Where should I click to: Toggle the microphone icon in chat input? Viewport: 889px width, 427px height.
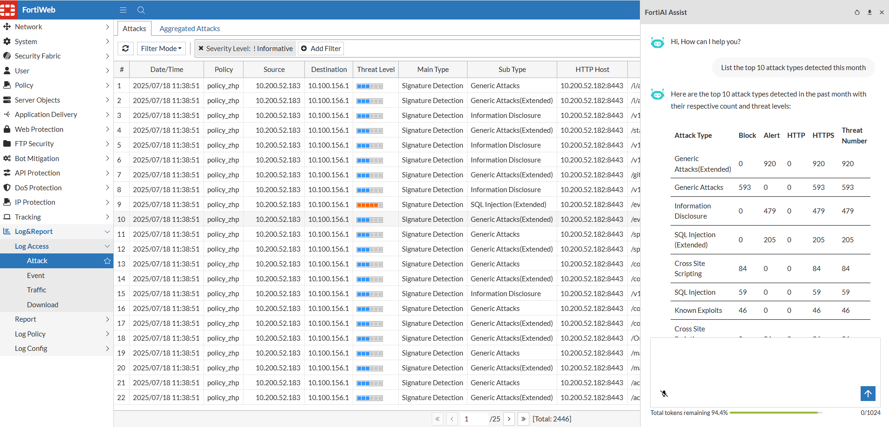pyautogui.click(x=664, y=394)
